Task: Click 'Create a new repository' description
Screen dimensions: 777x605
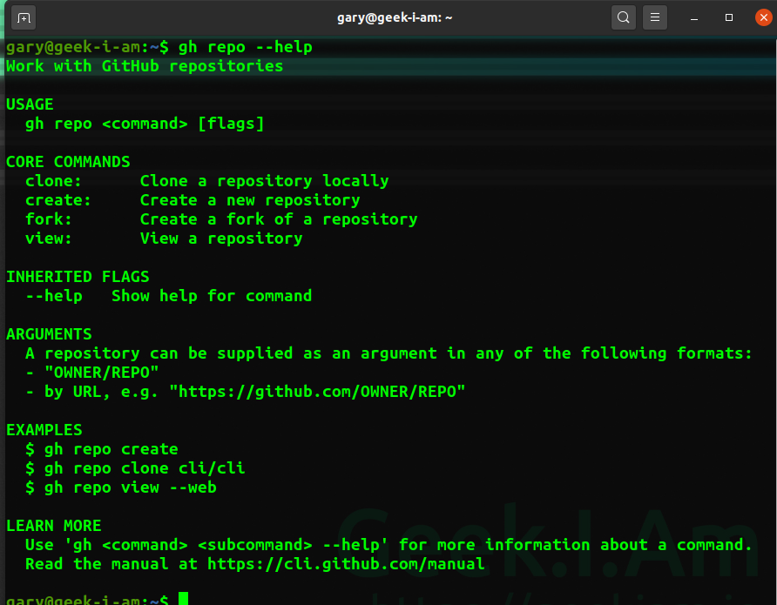Action: pyautogui.click(x=250, y=200)
